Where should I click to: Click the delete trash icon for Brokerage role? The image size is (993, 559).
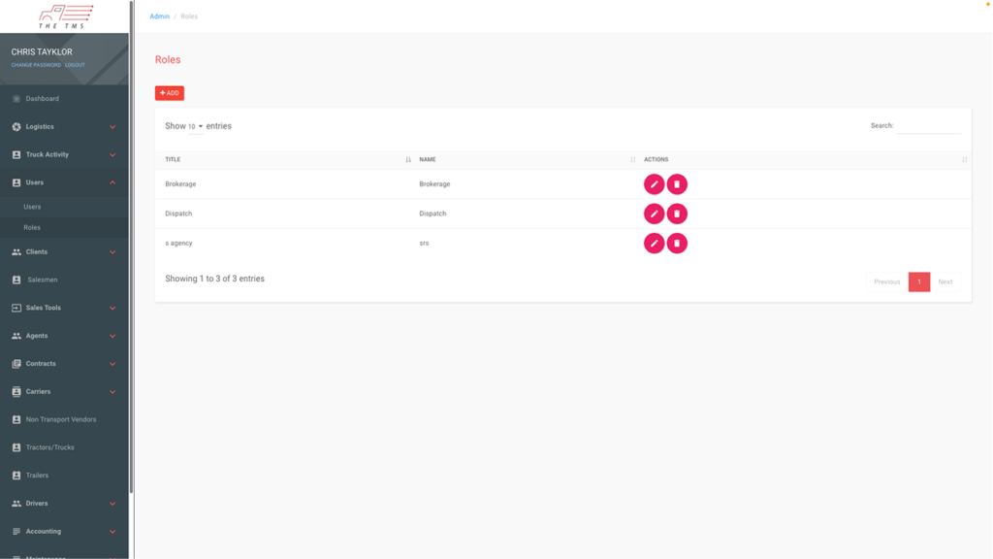tap(677, 184)
